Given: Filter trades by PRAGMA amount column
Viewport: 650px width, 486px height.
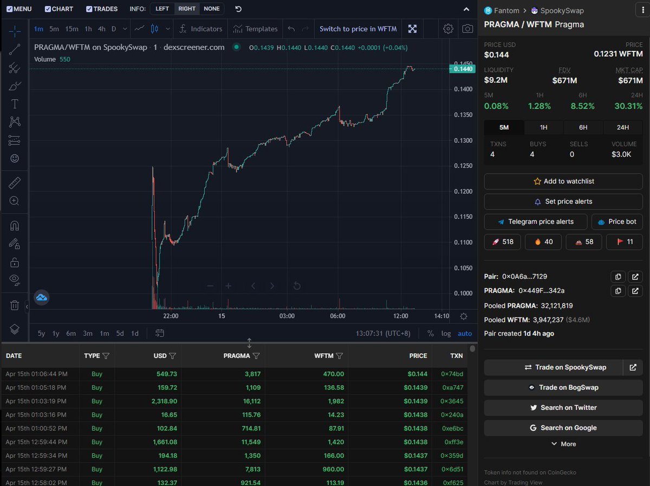Looking at the screenshot, I should [256, 356].
